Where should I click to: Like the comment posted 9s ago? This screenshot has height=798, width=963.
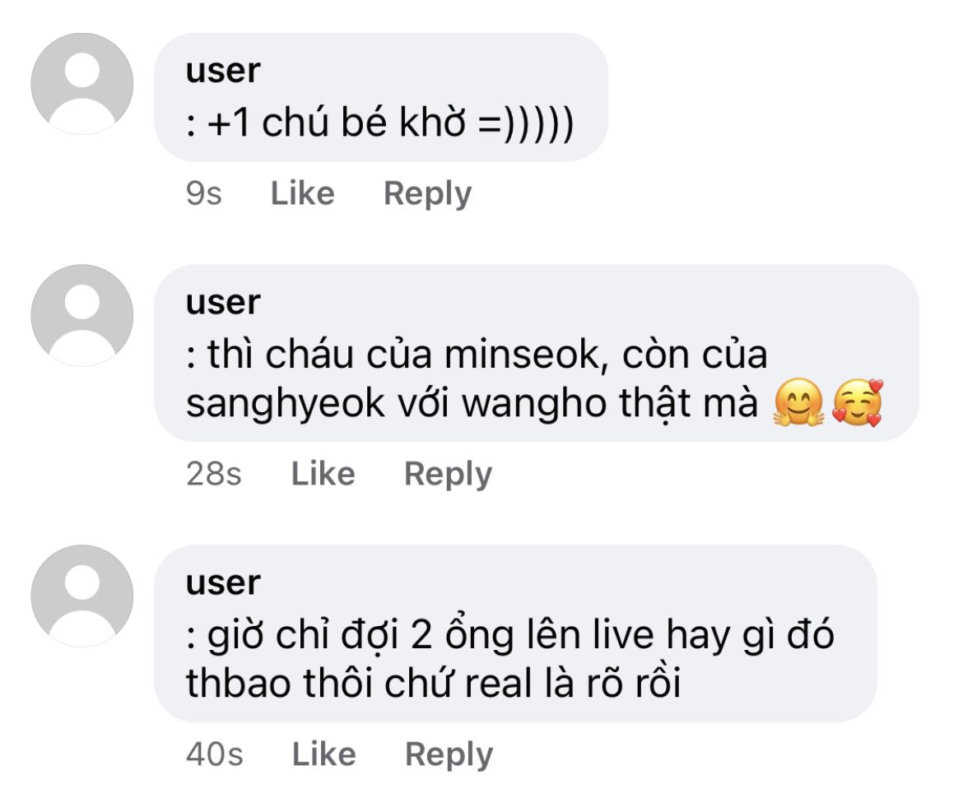(303, 193)
